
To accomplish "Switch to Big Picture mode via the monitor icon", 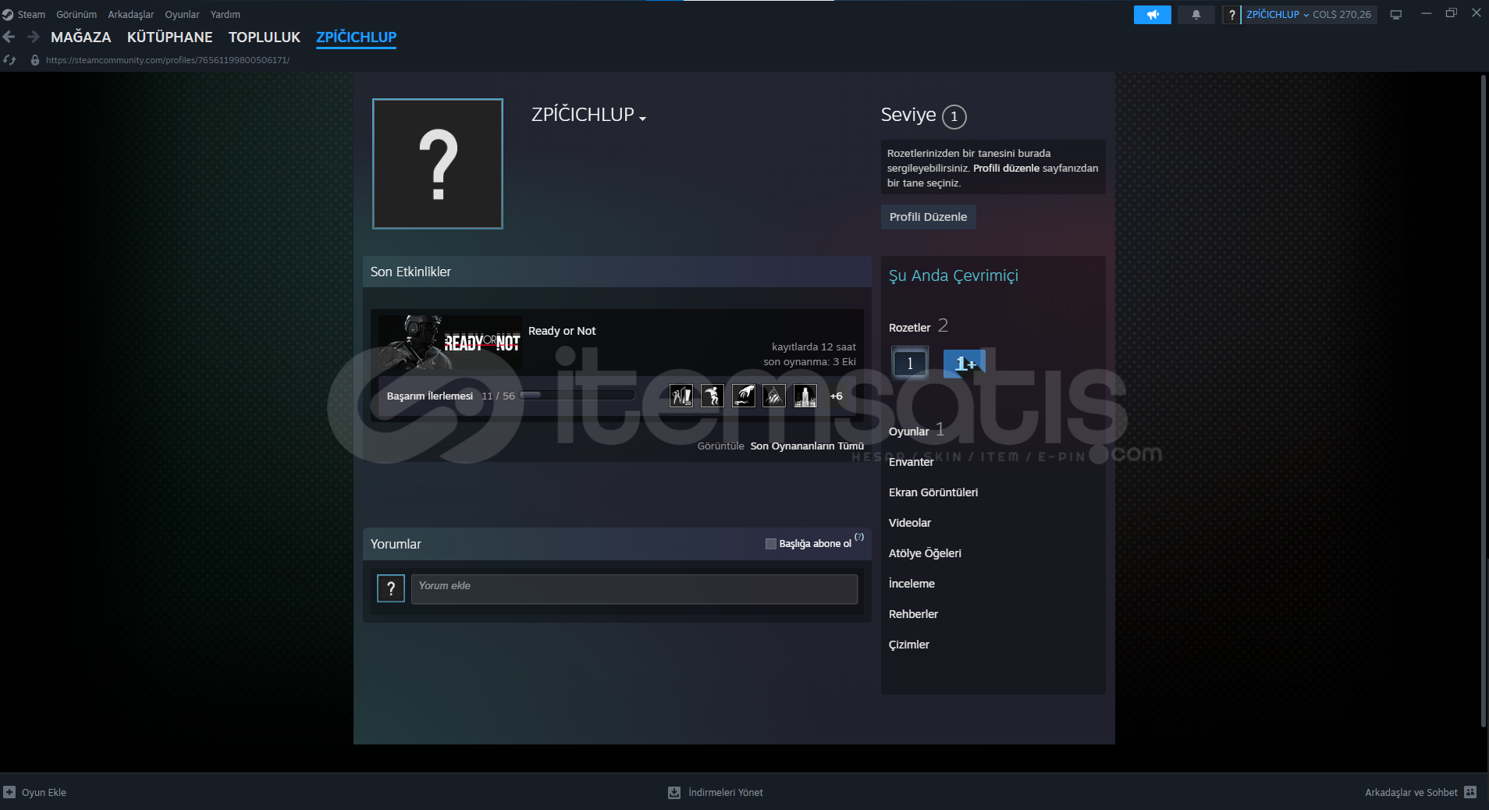I will click(1396, 15).
